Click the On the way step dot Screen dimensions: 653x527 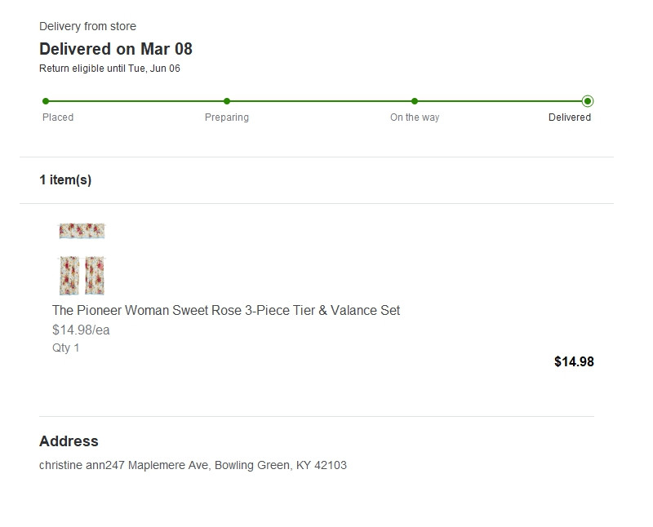(x=415, y=101)
